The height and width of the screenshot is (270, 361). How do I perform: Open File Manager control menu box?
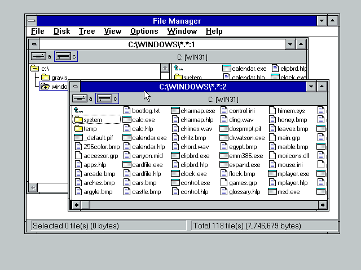[x=32, y=21]
